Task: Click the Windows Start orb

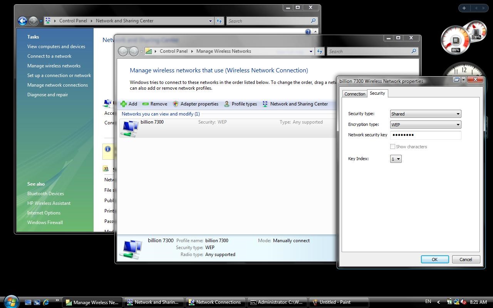Action: (11, 301)
